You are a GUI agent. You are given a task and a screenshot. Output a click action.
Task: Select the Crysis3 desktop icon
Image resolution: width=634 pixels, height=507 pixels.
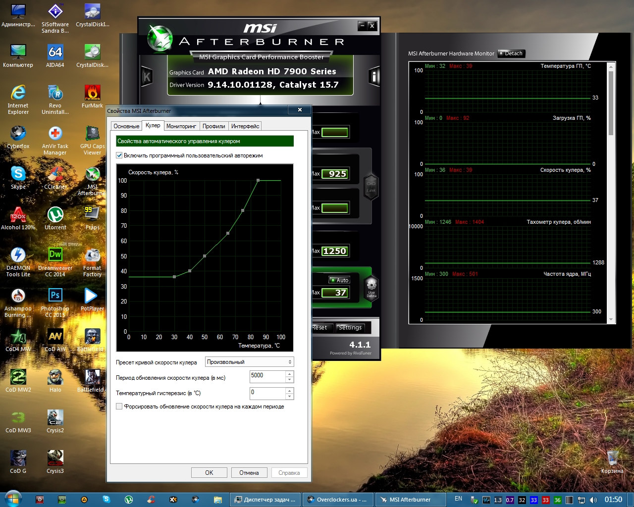click(x=55, y=462)
